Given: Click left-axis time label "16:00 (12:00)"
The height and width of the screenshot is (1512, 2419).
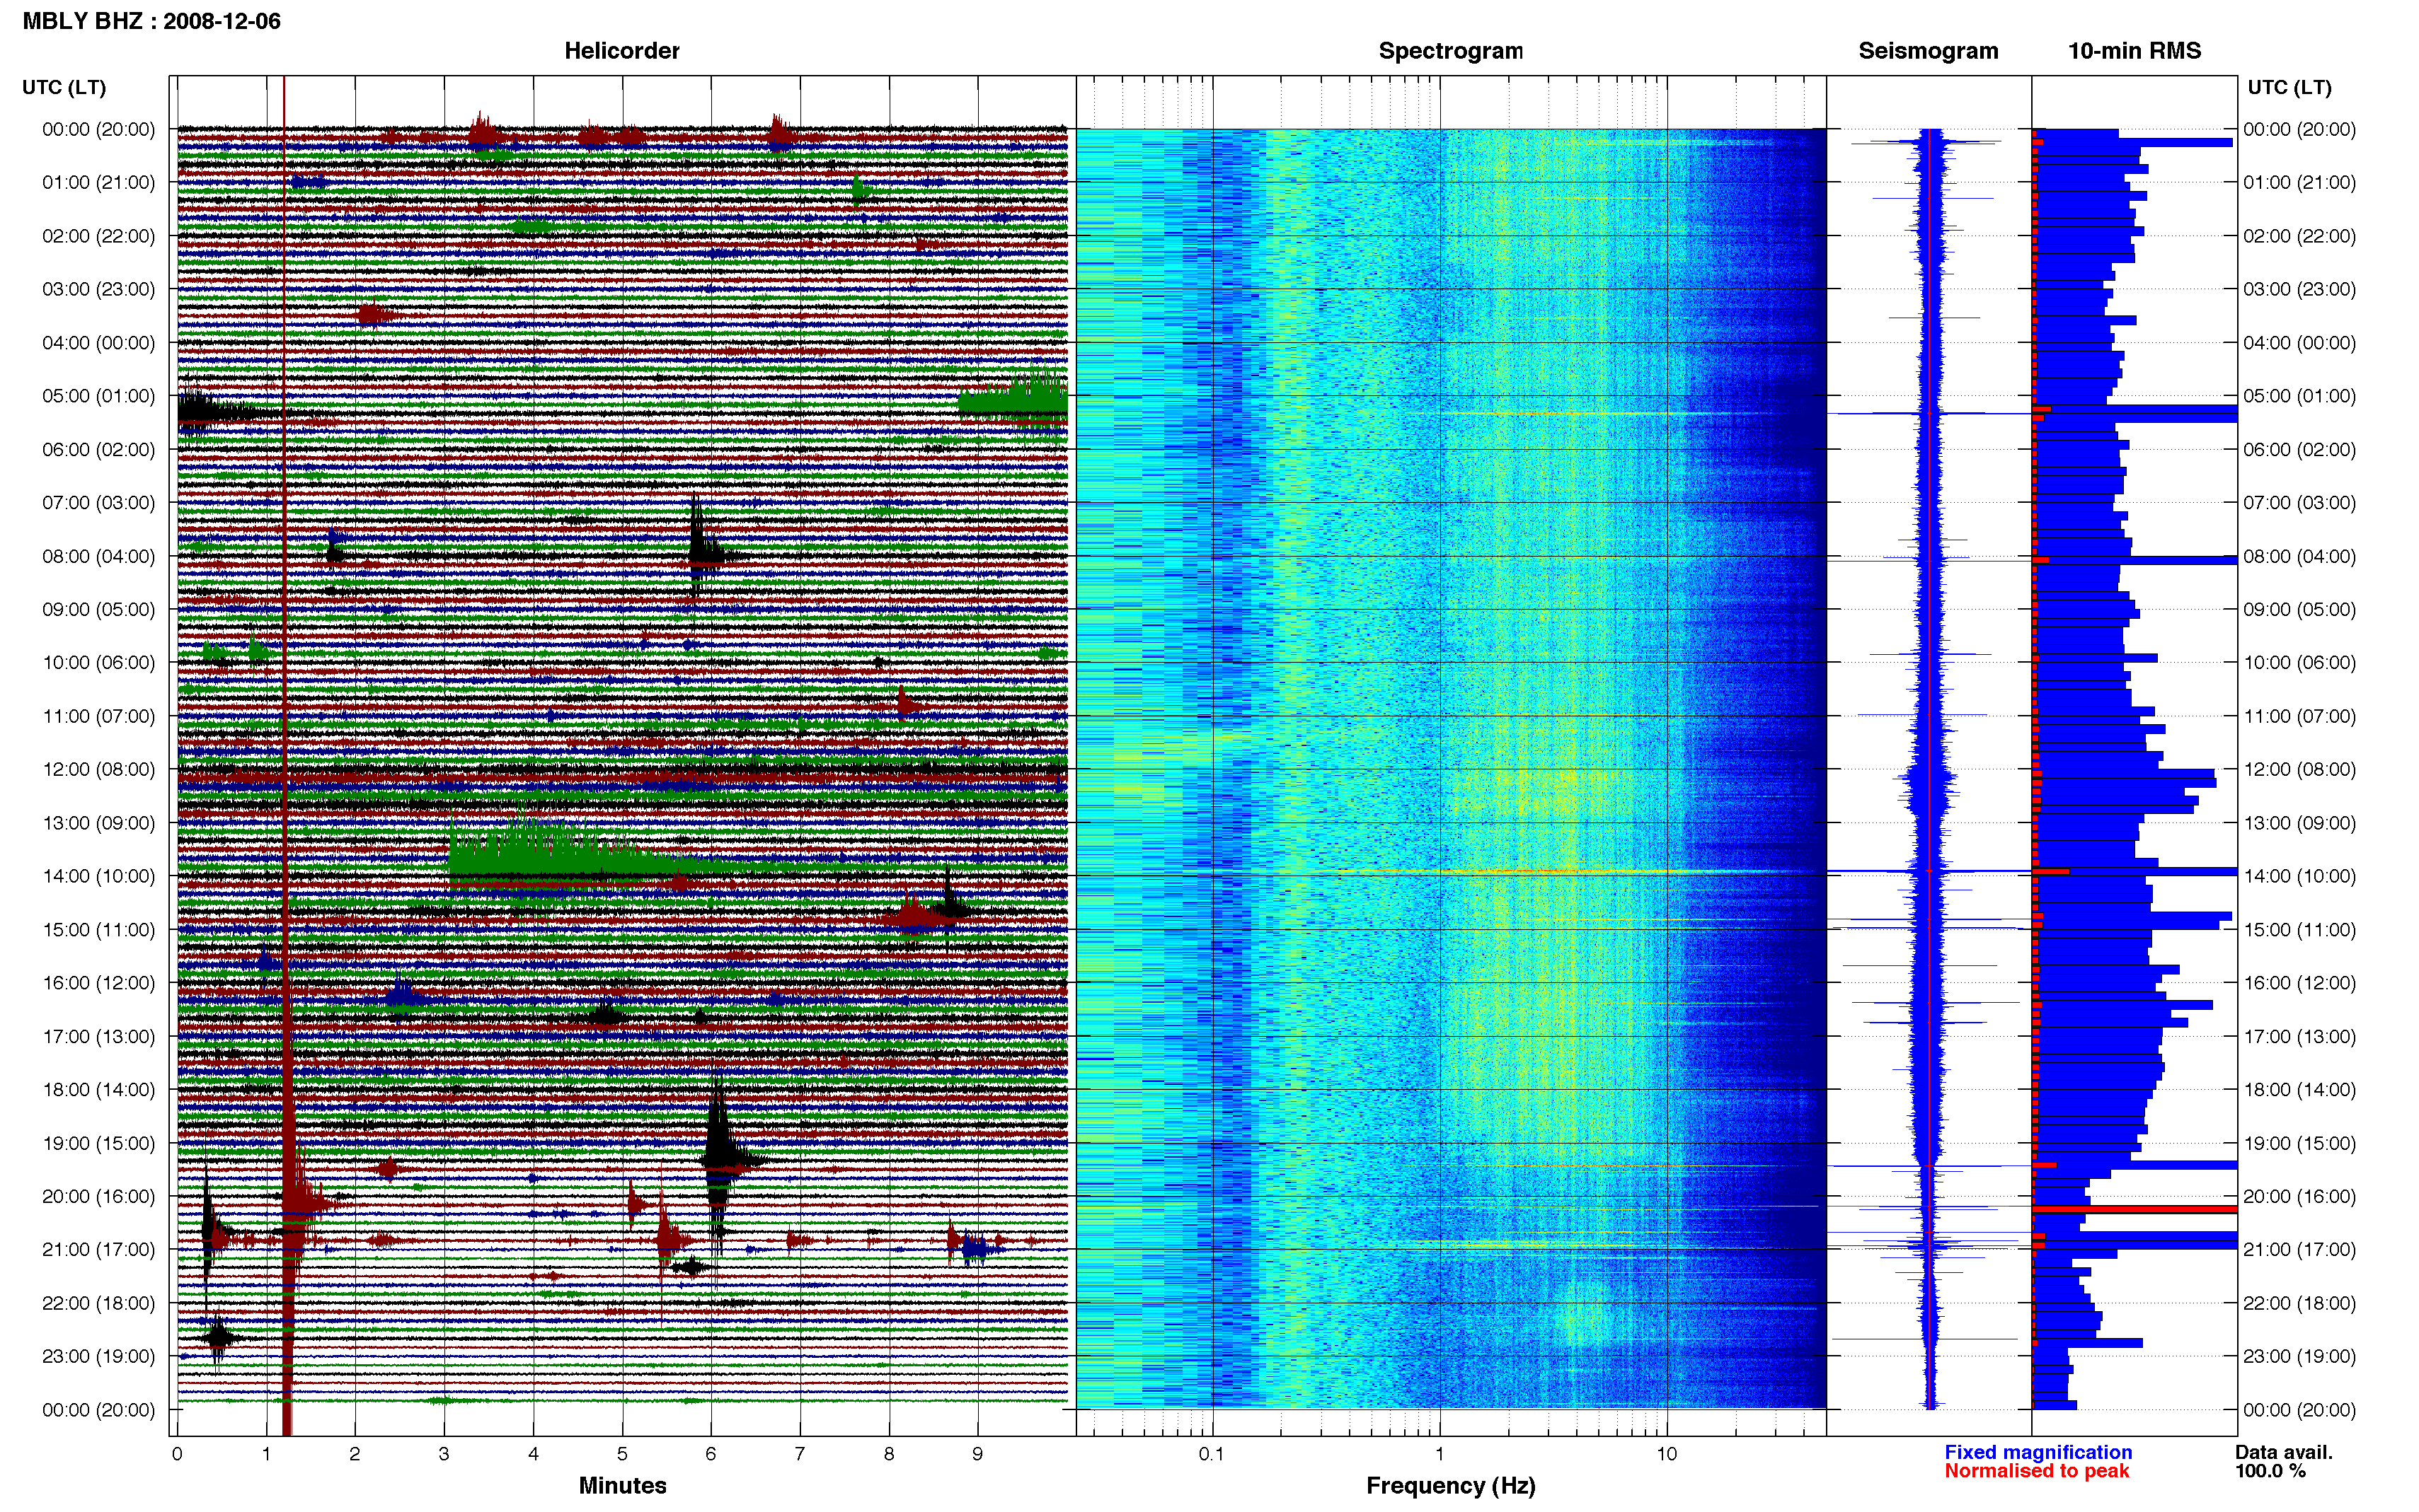Looking at the screenshot, I should 98,983.
